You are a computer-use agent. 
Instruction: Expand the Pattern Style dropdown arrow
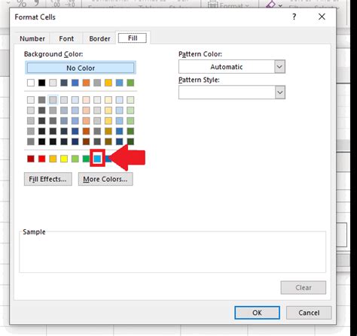tap(279, 92)
